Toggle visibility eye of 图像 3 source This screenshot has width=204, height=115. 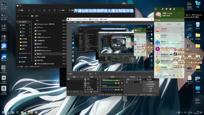[x=98, y=79]
